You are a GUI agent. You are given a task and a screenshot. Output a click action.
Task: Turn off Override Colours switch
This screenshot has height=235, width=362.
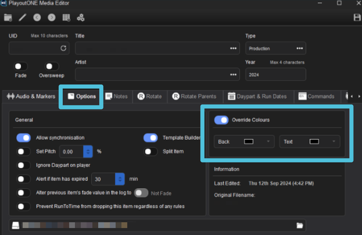221,120
